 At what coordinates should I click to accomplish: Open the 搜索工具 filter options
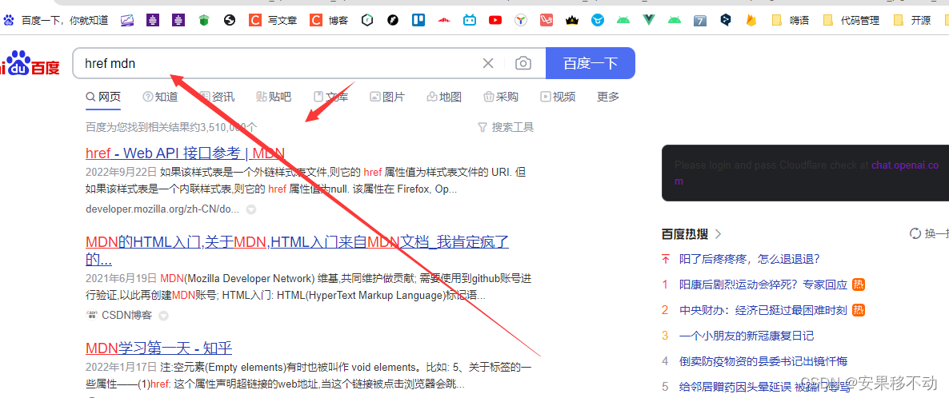point(506,127)
